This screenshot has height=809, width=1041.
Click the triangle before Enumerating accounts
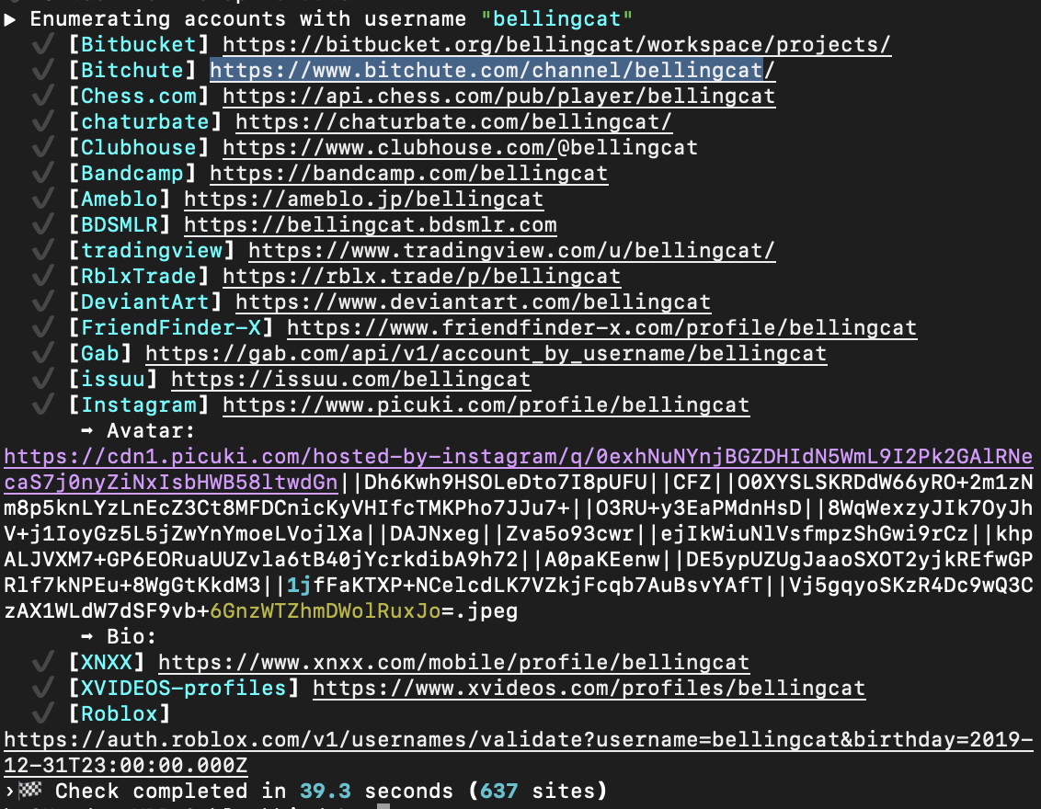pos(9,19)
